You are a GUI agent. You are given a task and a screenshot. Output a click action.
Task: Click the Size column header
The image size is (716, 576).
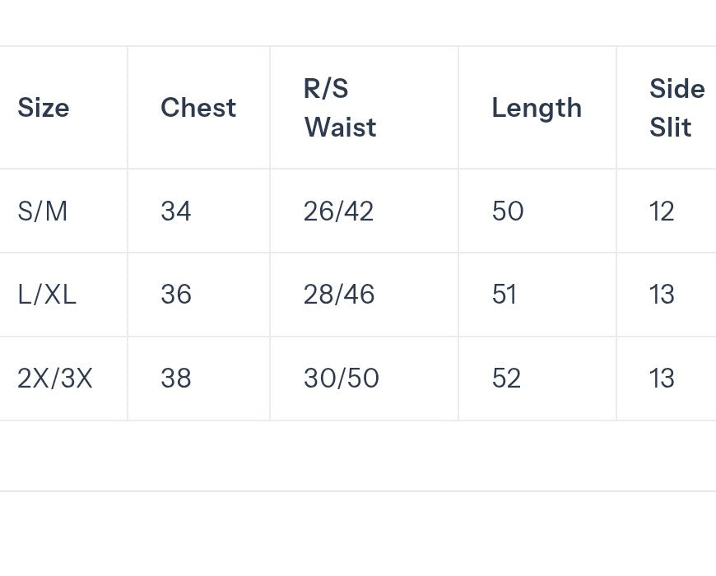[x=44, y=108]
